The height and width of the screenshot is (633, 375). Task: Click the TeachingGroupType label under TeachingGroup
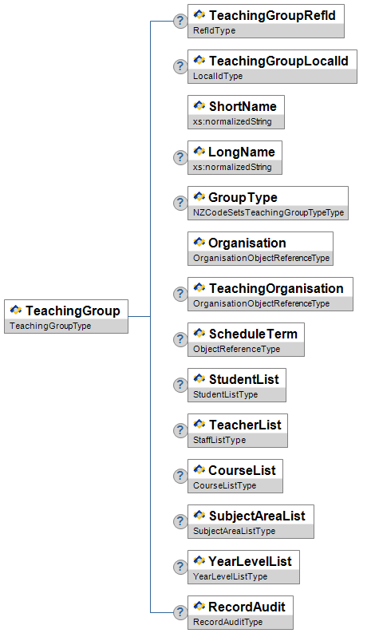[x=50, y=326]
